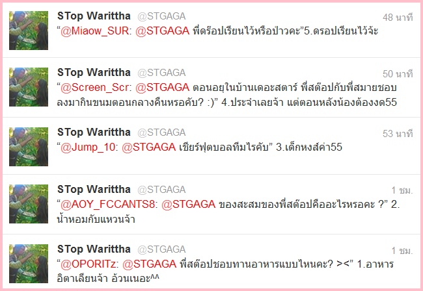Open the 50 นาที timestamp link

tap(398, 74)
